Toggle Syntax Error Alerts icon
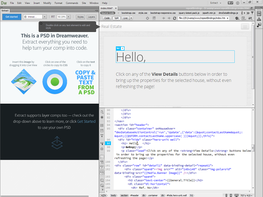This screenshot has width=263, height=197. click(102, 172)
